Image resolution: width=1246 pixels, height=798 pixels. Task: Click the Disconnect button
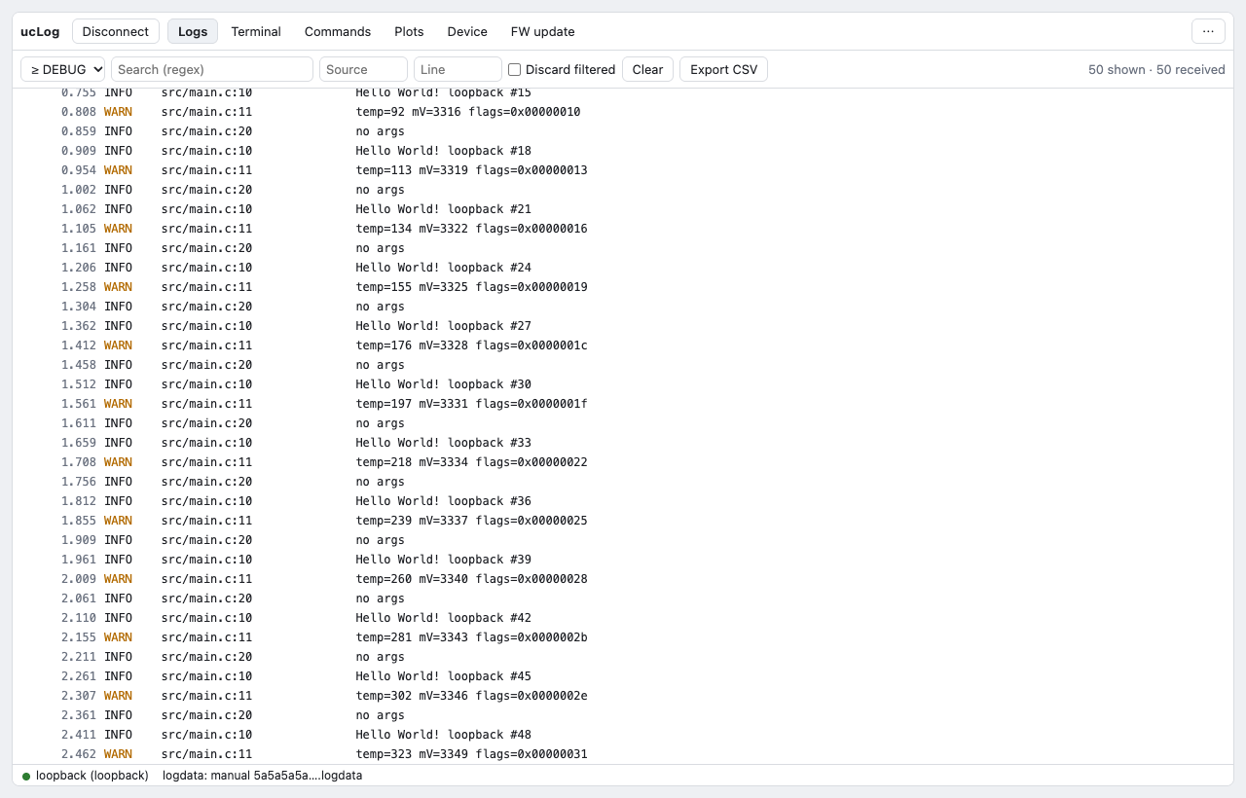(116, 31)
